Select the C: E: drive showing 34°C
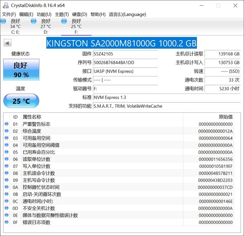244x236 pixels. point(15,26)
